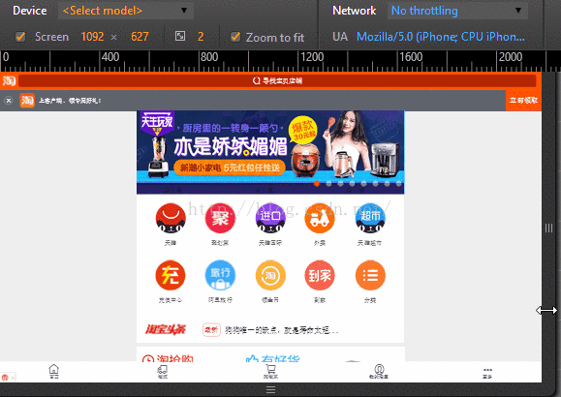This screenshot has width=561, height=397.
Task: Click the orange claim-now button on the gray banner
Action: [x=523, y=100]
